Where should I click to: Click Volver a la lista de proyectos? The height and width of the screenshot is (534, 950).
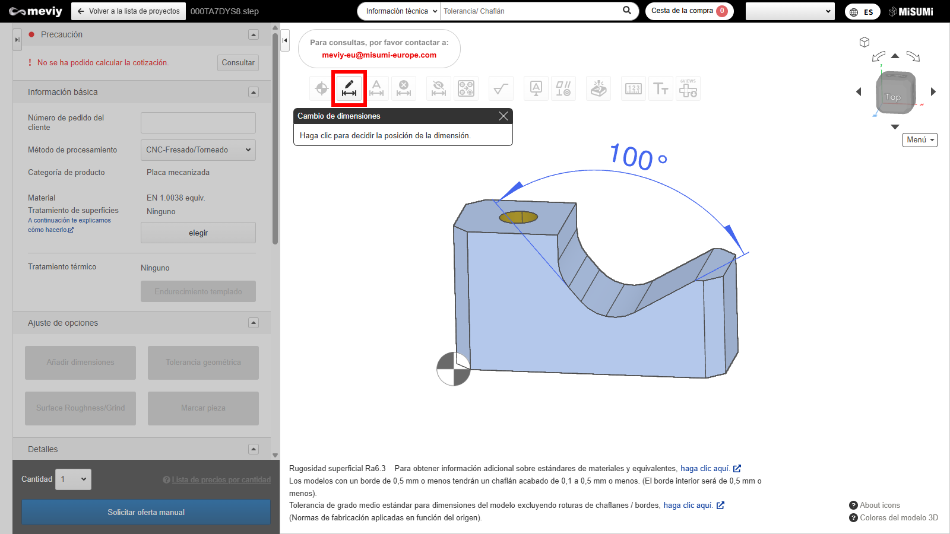coord(128,11)
